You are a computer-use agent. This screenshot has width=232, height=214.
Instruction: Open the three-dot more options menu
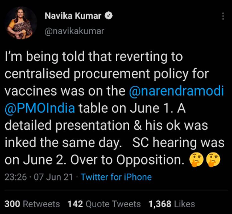tap(223, 16)
